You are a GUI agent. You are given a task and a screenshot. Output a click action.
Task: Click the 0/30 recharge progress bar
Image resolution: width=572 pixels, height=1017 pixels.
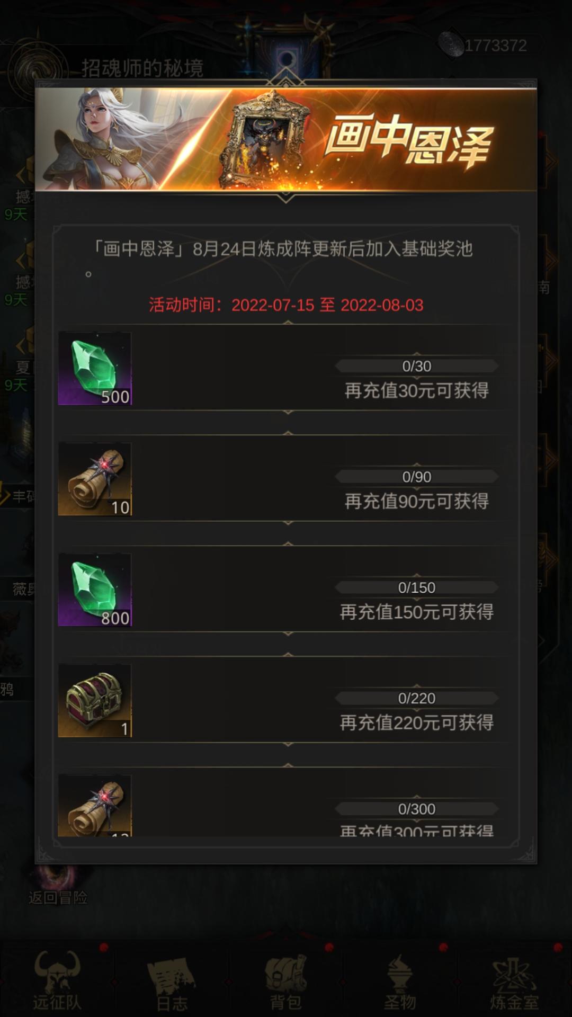click(x=417, y=366)
